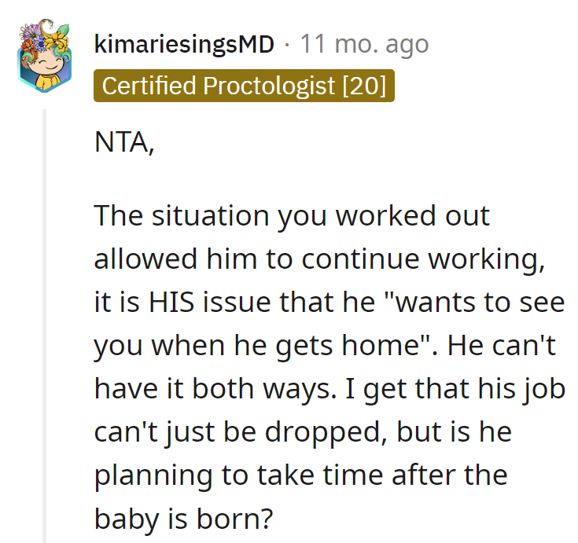The width and height of the screenshot is (578, 543).
Task: Click the sentence "have it both ways."
Action: click(215, 390)
